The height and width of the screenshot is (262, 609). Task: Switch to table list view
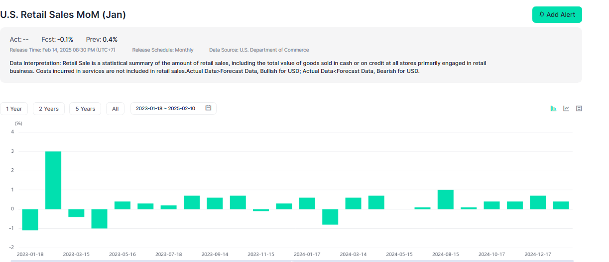tap(579, 109)
